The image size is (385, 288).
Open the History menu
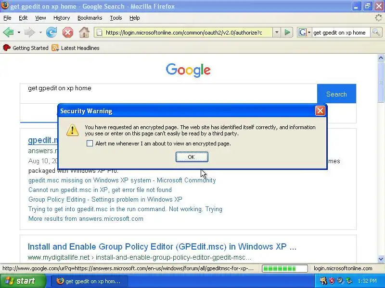(62, 18)
